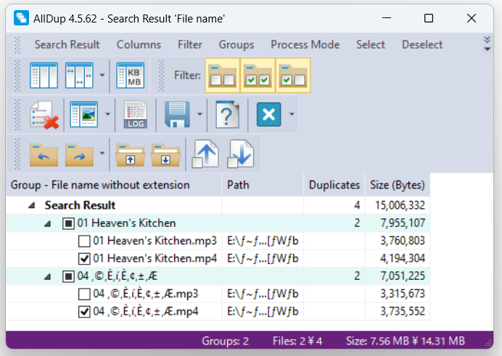Image resolution: width=502 pixels, height=356 pixels.
Task: Sort by Path column header
Action: click(263, 185)
